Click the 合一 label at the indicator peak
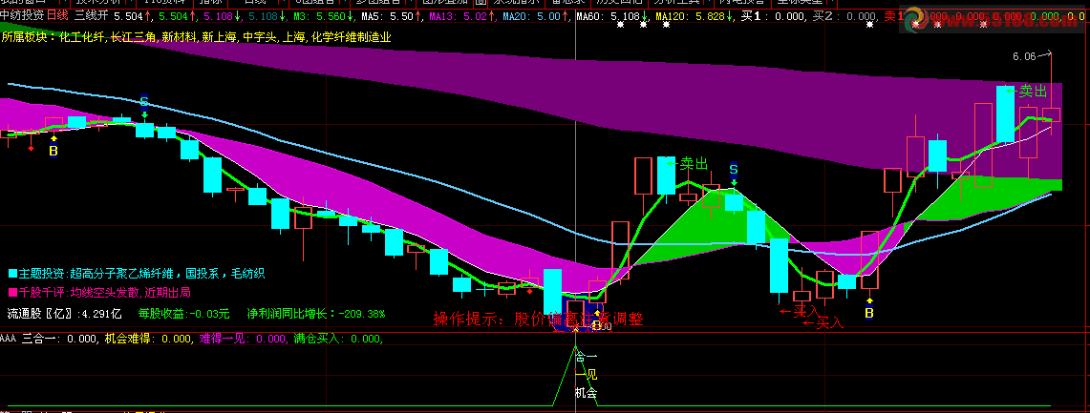 point(586,357)
